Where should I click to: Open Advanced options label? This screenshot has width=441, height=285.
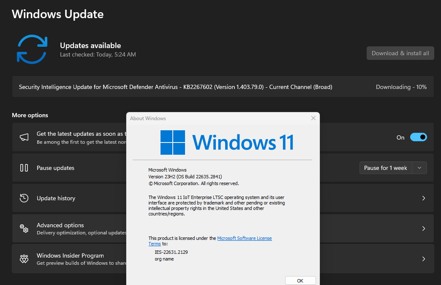60,225
